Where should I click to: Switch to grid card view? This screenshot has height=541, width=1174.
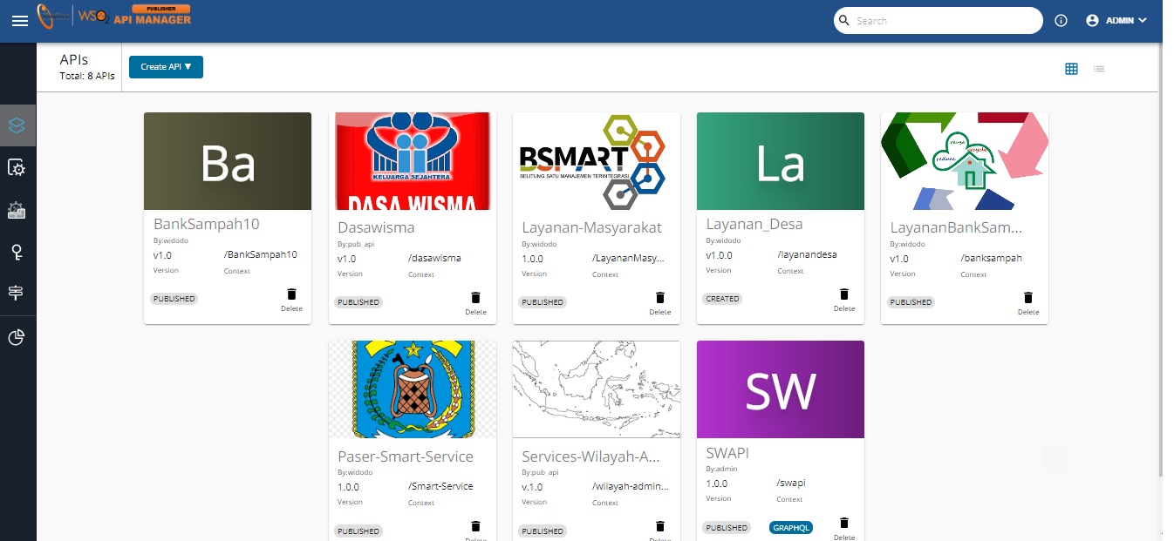(1071, 69)
